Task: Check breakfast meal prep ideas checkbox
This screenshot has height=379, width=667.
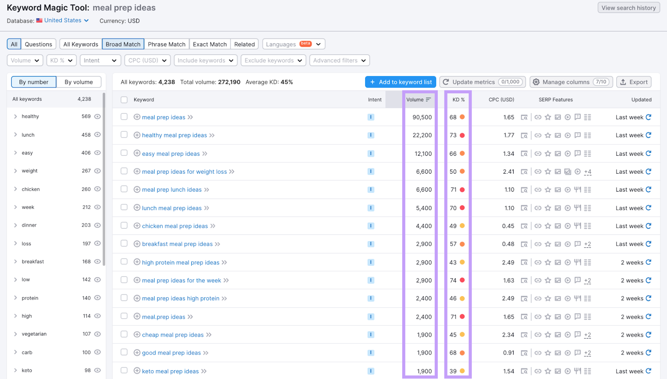Action: [124, 243]
